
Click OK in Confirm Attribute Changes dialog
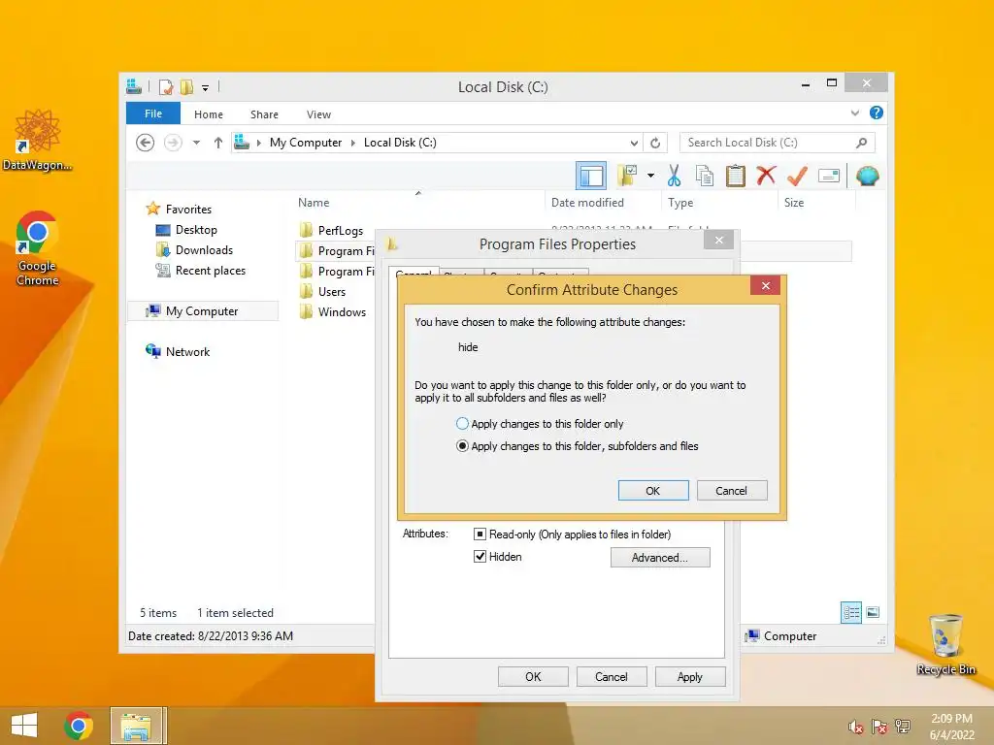tap(653, 490)
